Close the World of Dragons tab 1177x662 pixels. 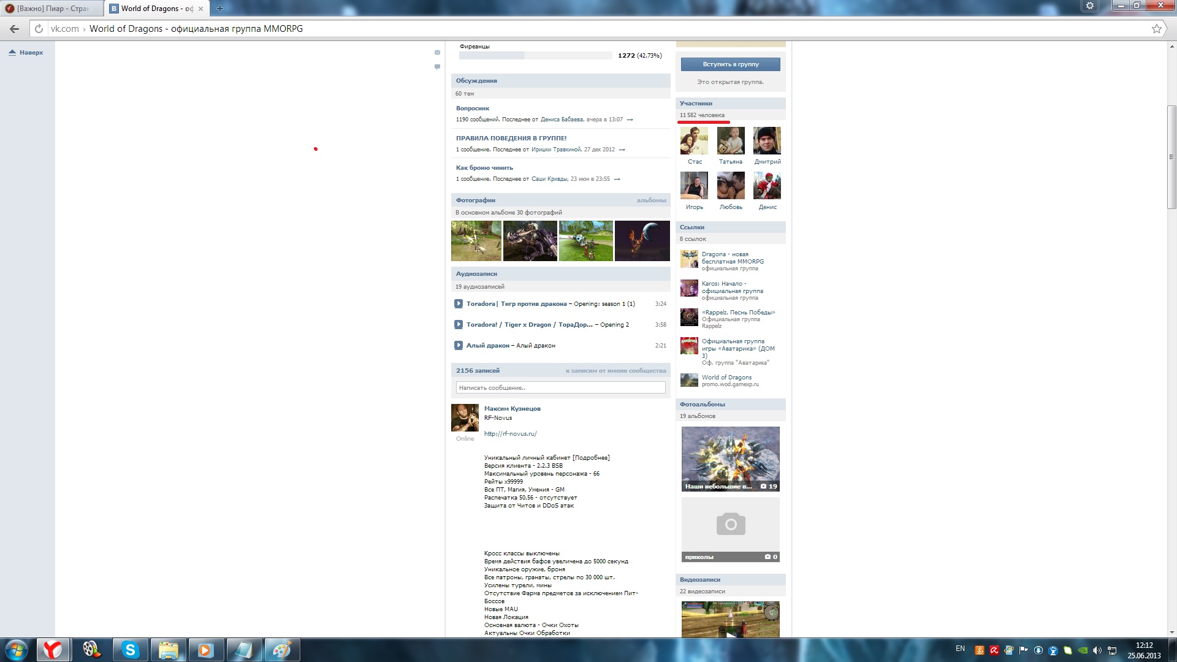tap(200, 9)
